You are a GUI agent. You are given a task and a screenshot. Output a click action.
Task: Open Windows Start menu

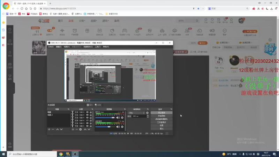[x=3, y=154]
